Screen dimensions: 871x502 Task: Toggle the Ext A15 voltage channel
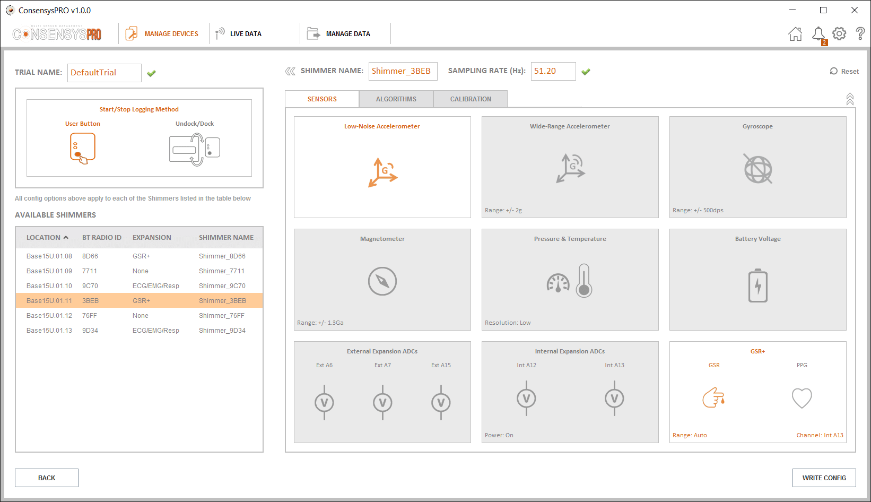[x=441, y=403]
